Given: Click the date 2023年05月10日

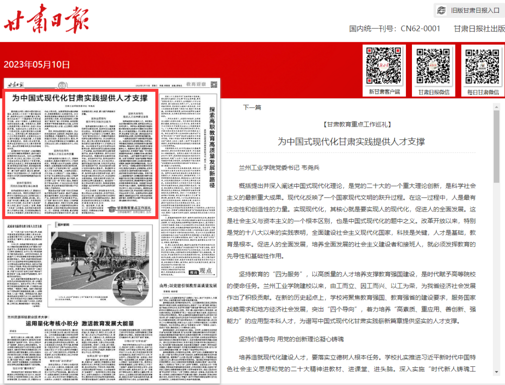Looking at the screenshot, I should (37, 65).
